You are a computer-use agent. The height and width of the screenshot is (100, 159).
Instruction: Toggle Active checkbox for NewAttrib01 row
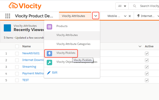coord(147,53)
